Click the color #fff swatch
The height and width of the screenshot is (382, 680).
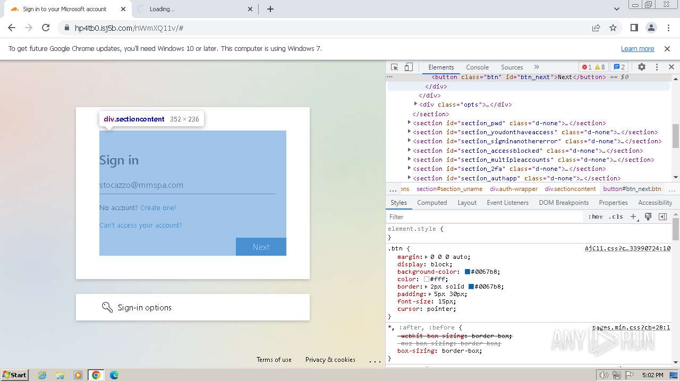point(427,279)
